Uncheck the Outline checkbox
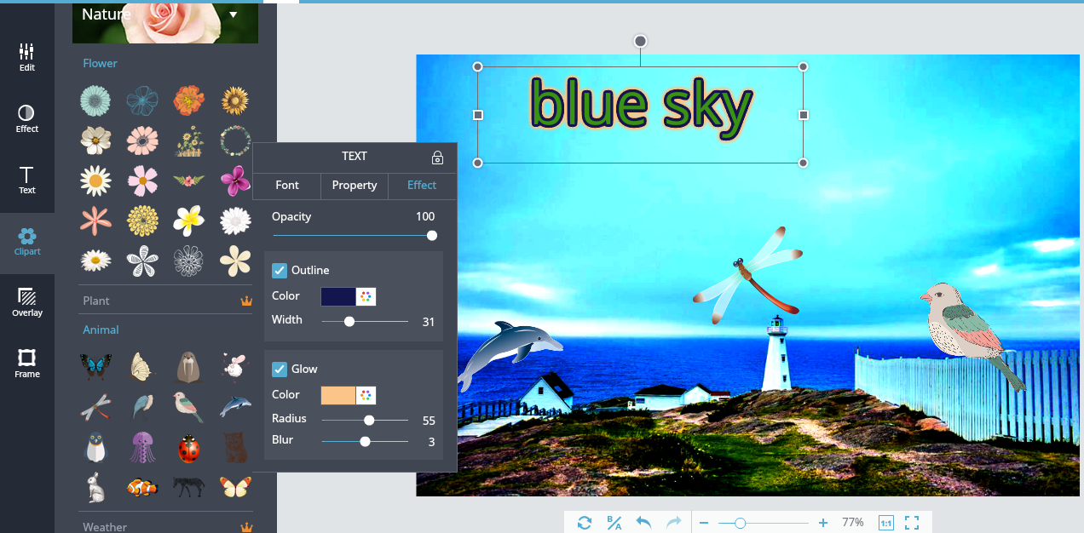Screen dimensions: 1084x533 pyautogui.click(x=280, y=271)
